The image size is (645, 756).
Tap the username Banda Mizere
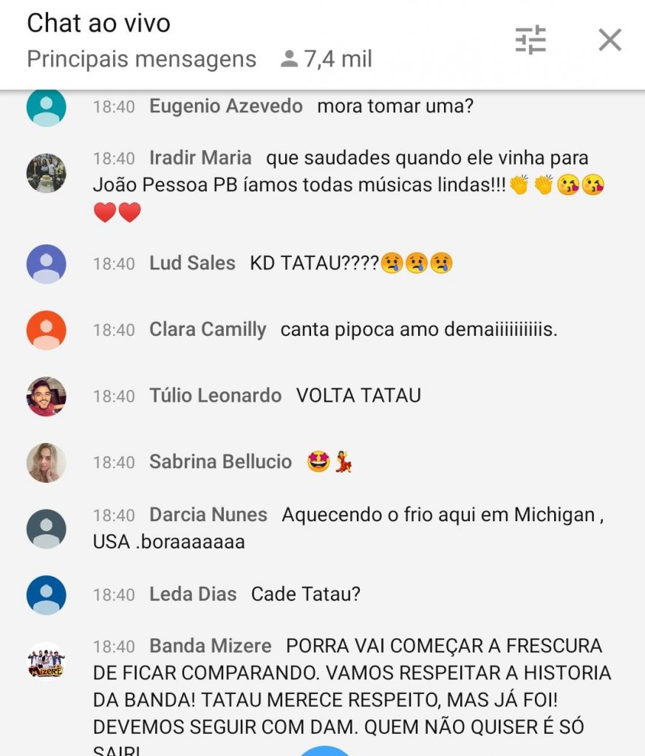211,645
